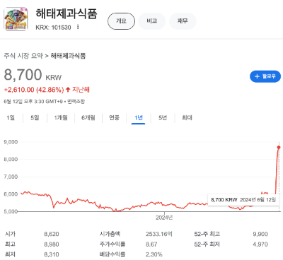The height and width of the screenshot is (260, 283).
Task: Click the KRX: 101530 ticker text
Action: click(53, 28)
